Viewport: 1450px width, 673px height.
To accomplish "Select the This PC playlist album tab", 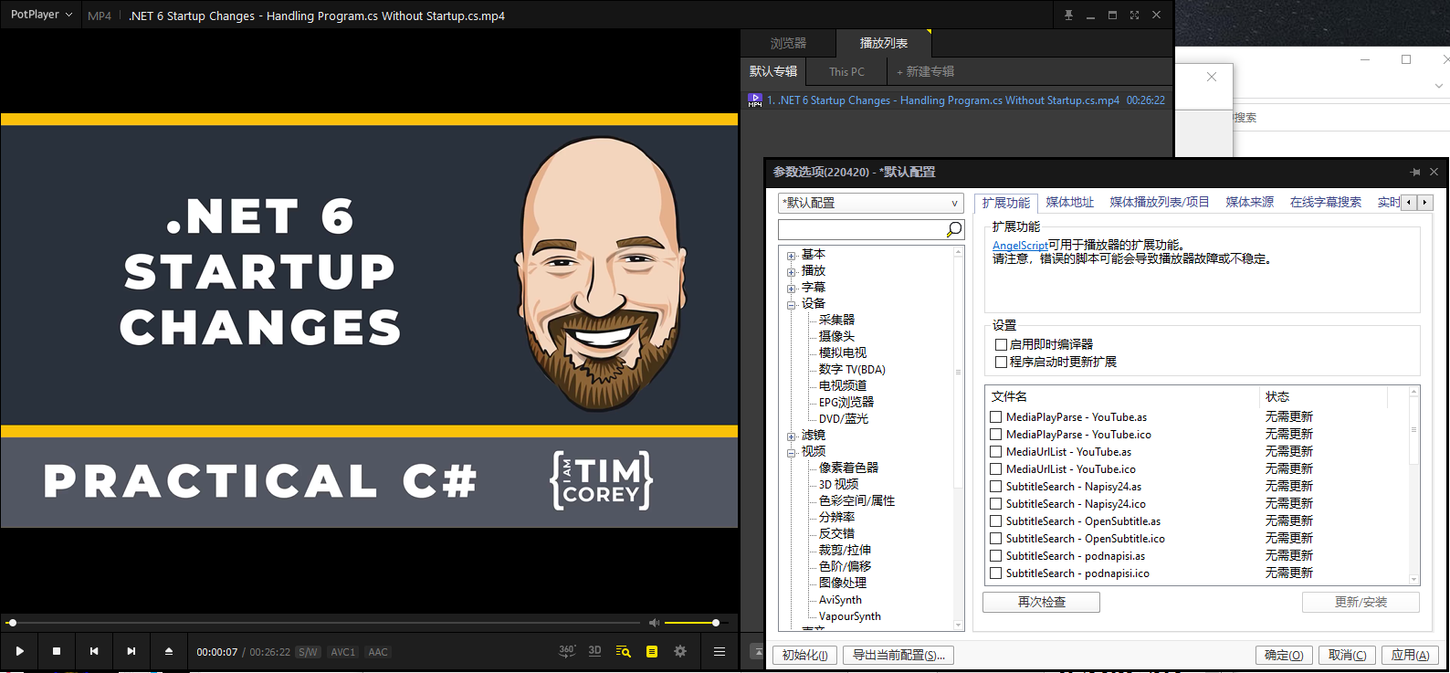I will click(846, 71).
